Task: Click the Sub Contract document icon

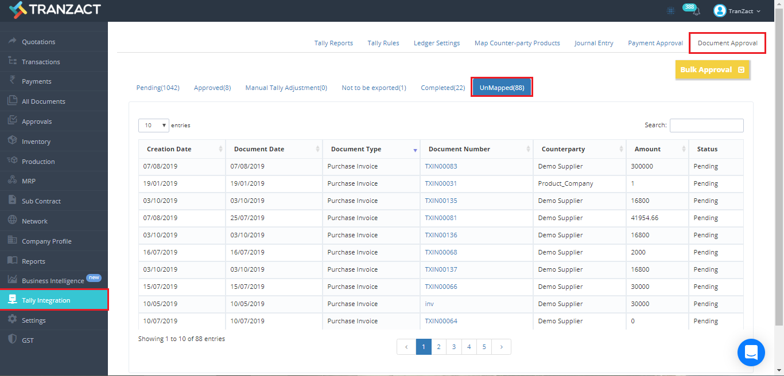Action: coord(12,201)
